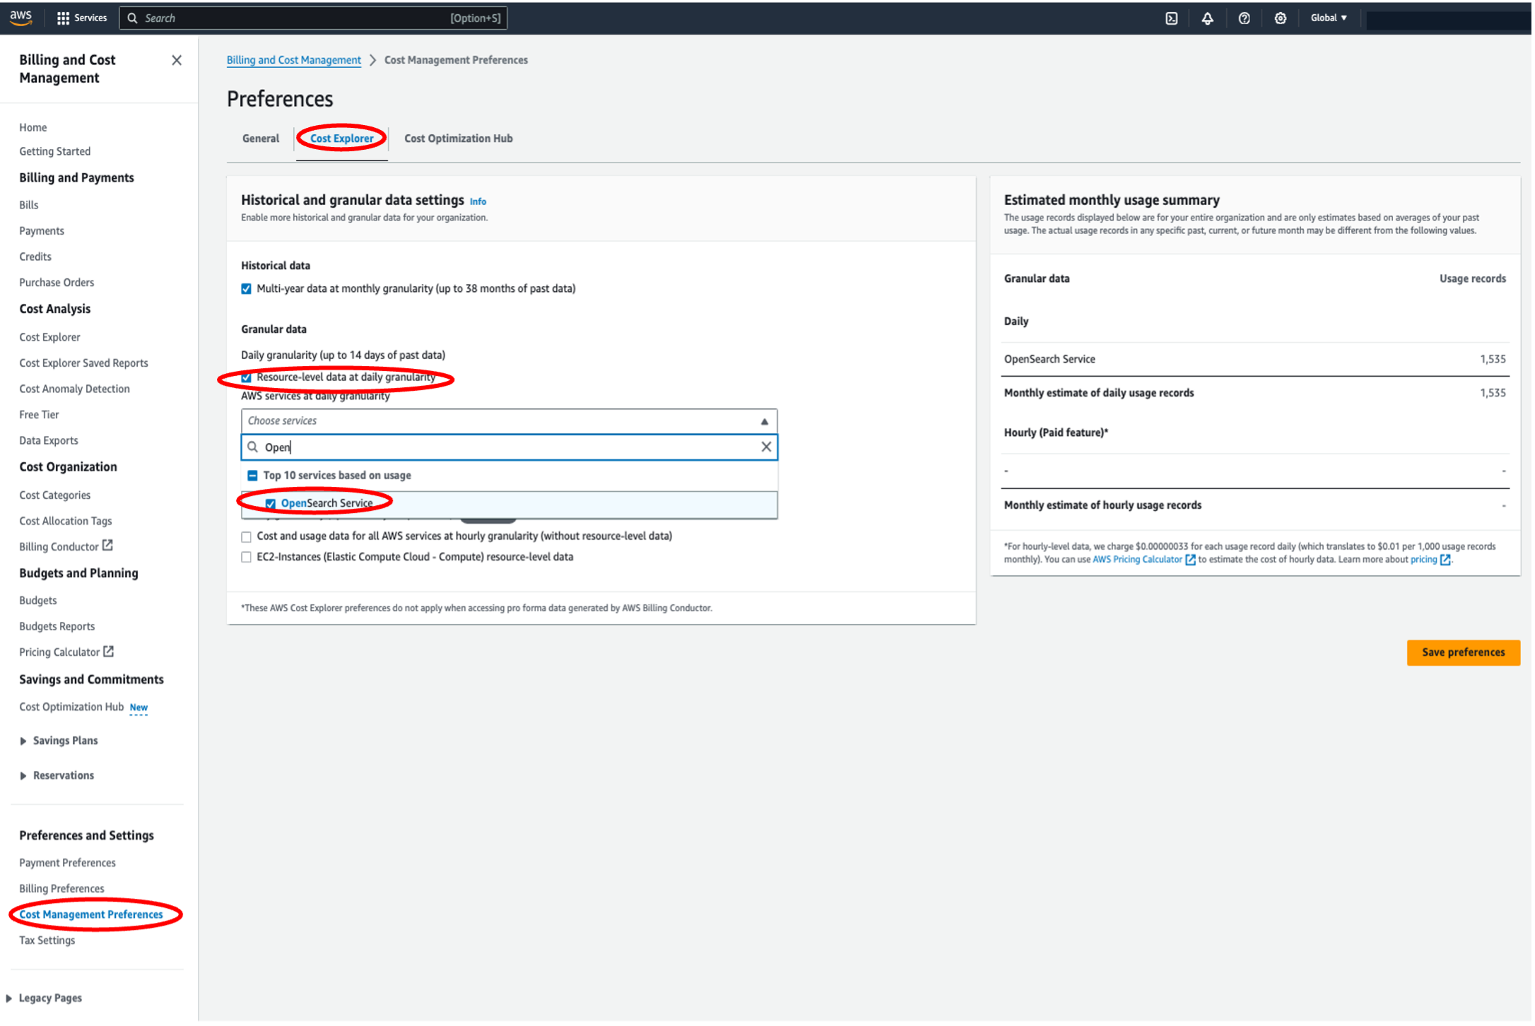Click the help question mark icon
Screen dimensions: 1535x1026
pyautogui.click(x=1244, y=18)
